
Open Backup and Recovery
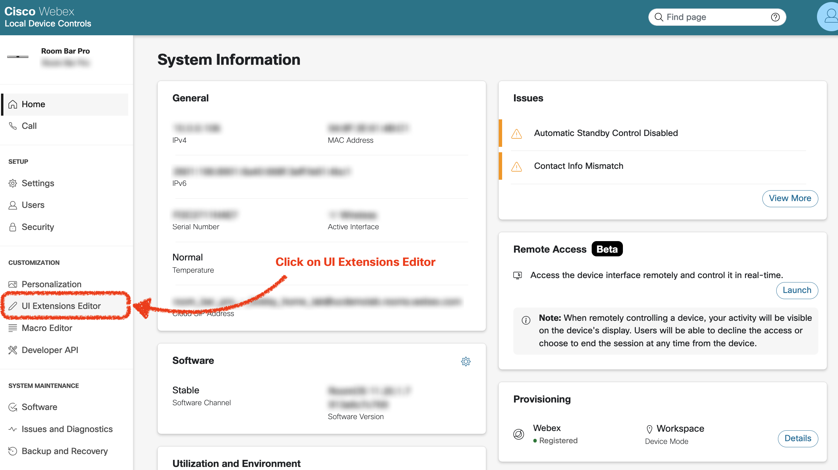click(x=64, y=451)
